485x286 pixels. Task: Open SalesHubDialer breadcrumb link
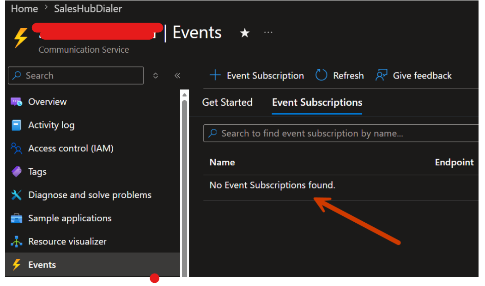[x=88, y=9]
